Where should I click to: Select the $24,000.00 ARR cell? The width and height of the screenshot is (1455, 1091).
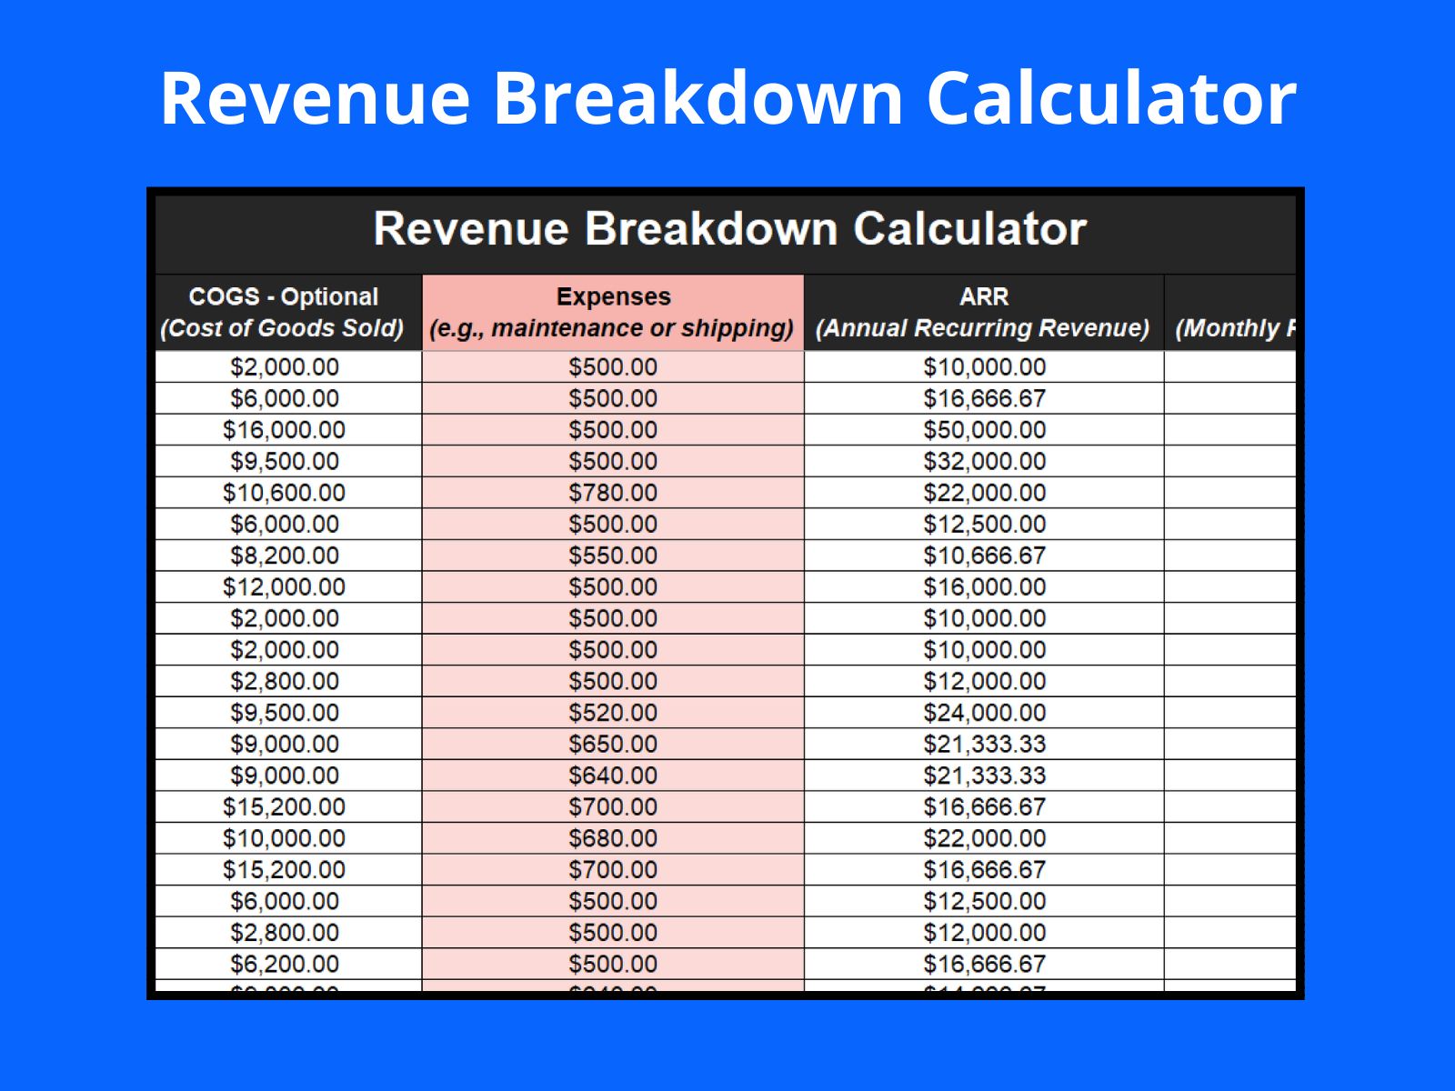click(x=984, y=713)
